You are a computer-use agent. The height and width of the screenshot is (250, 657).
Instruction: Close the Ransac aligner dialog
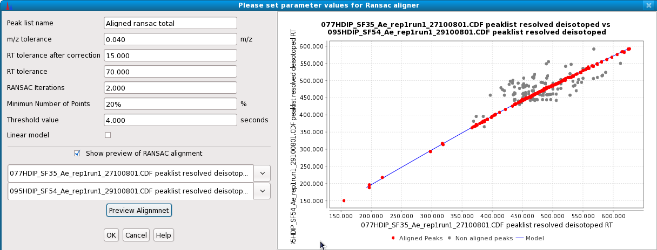pyautogui.click(x=649, y=5)
